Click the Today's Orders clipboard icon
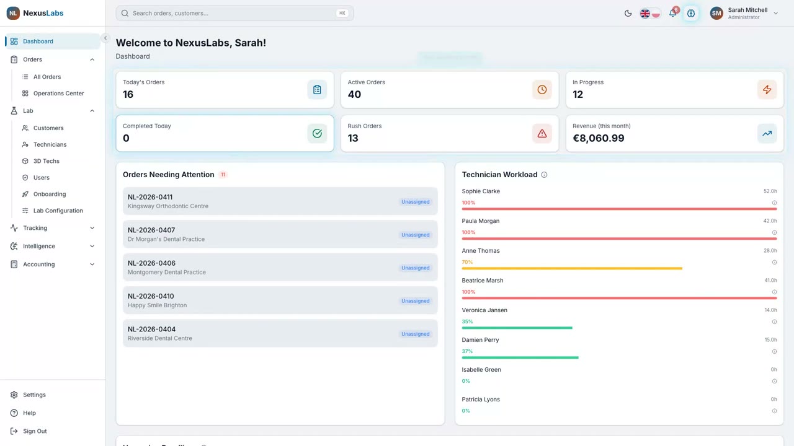The image size is (794, 446). [x=317, y=90]
